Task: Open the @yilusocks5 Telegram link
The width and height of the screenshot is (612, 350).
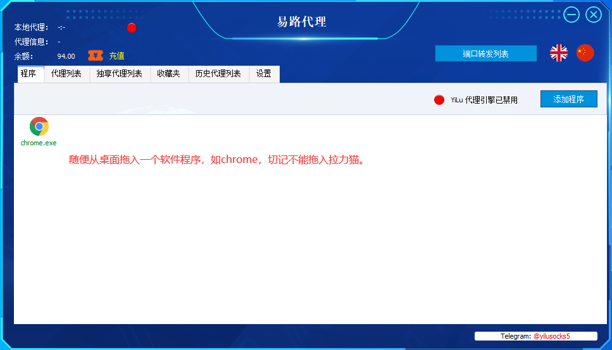Action: (x=551, y=336)
